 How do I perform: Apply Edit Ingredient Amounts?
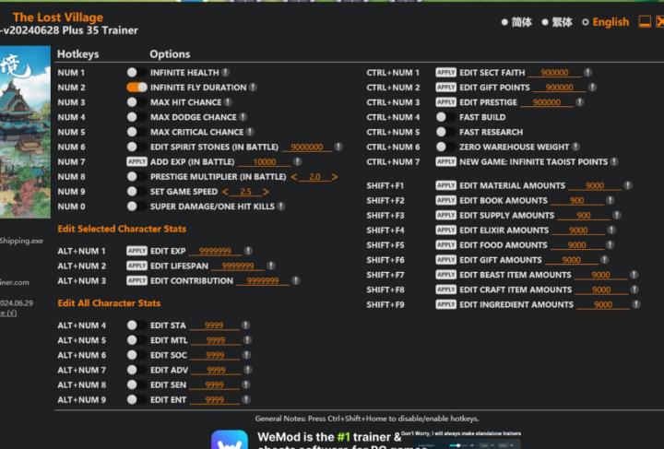coord(446,304)
